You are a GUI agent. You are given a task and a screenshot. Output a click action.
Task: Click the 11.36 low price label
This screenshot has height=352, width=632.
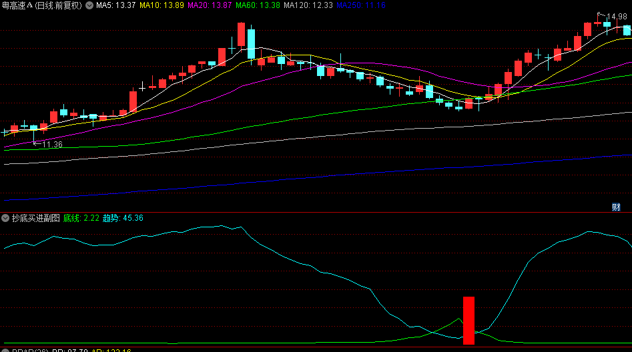pyautogui.click(x=53, y=144)
